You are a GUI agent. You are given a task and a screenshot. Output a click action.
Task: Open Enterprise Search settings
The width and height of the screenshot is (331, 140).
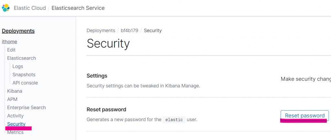point(27,108)
